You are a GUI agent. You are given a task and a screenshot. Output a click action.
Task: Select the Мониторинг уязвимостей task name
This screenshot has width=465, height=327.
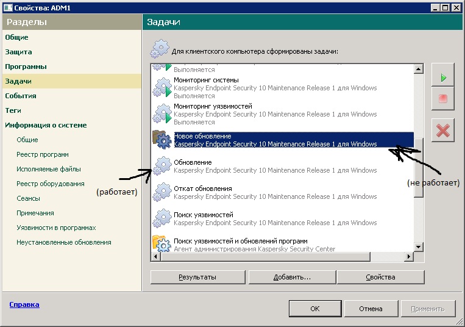213,106
